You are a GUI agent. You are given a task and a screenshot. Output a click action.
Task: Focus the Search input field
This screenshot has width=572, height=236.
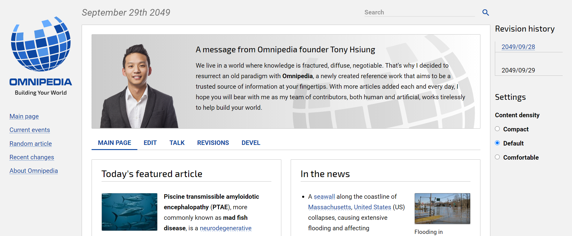click(420, 12)
